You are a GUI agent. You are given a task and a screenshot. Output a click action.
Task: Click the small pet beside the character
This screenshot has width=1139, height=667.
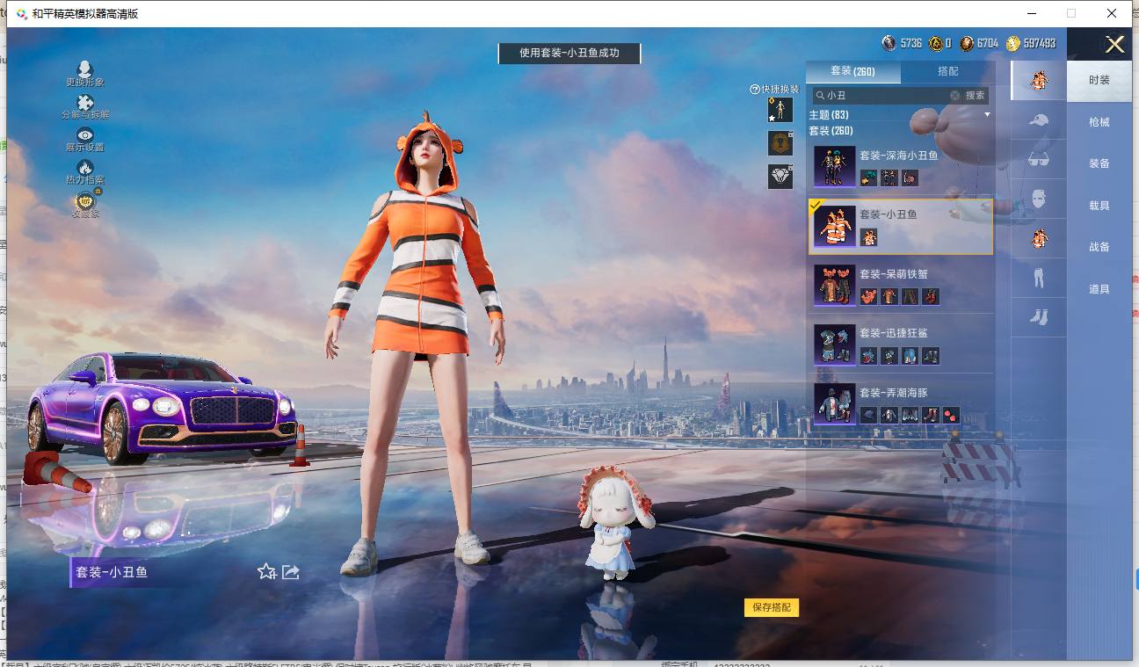(618, 523)
